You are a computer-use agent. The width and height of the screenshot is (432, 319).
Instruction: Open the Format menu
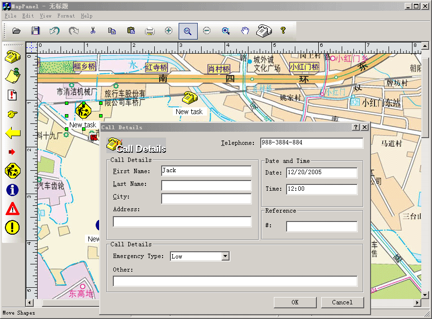(66, 16)
